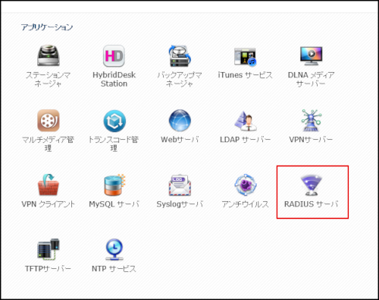Viewport: 379px width, 300px height.
Task: Open the VPN クライアント firewall icon
Action: tap(49, 185)
